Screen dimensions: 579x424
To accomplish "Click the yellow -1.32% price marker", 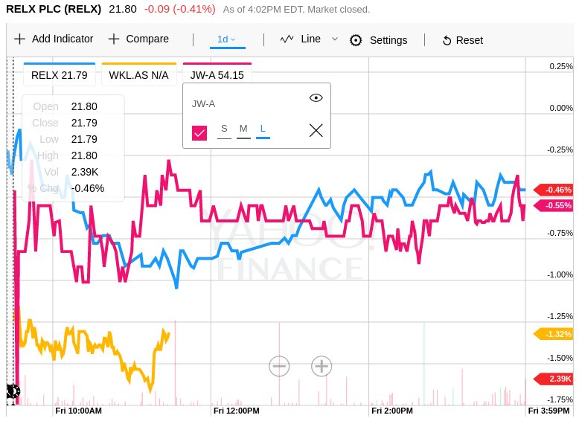I will (x=554, y=334).
